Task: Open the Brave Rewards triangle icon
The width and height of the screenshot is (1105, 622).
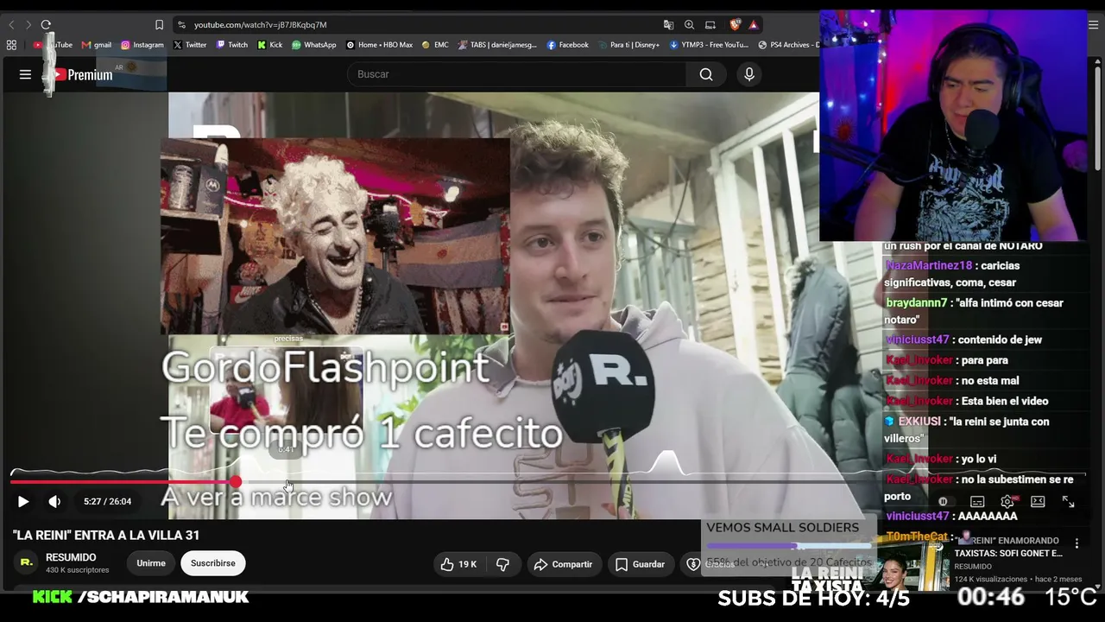Action: [x=754, y=25]
